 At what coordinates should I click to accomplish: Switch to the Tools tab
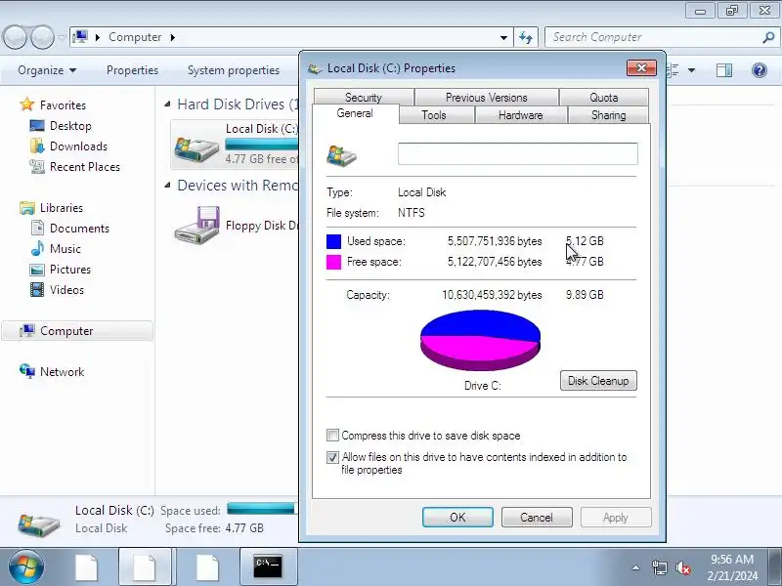[434, 115]
